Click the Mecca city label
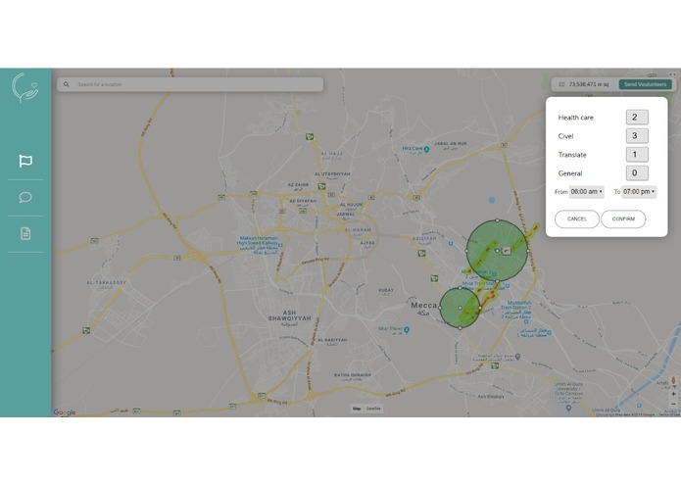This screenshot has width=681, height=484. point(423,306)
